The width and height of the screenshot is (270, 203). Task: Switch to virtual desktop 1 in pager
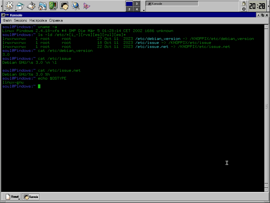(x=129, y=3)
